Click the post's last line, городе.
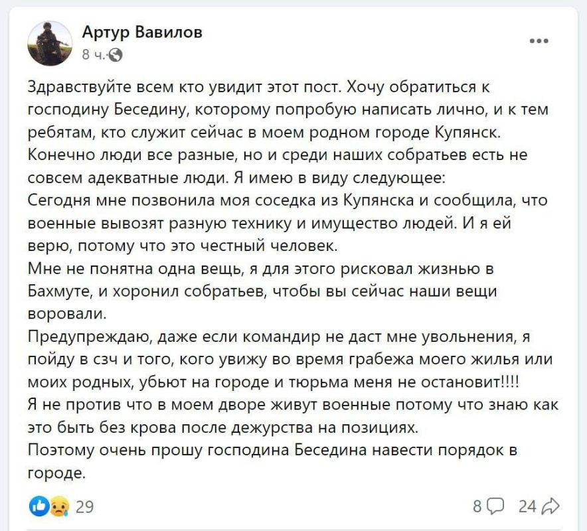 coord(57,473)
